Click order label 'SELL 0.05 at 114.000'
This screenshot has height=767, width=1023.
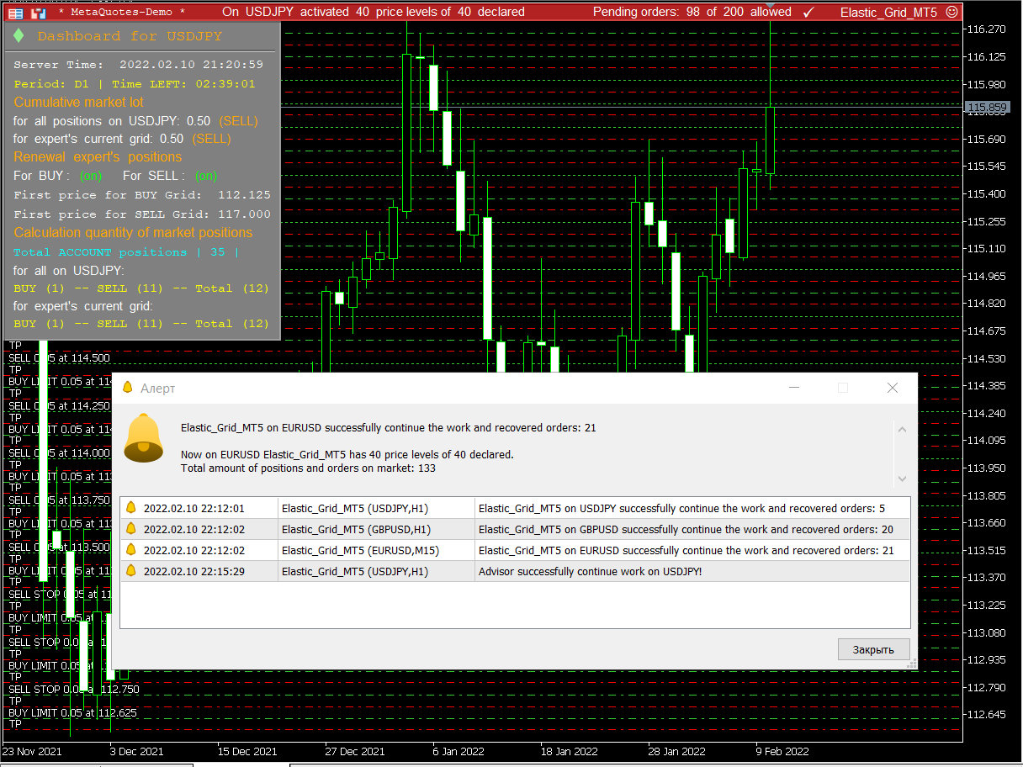click(59, 452)
